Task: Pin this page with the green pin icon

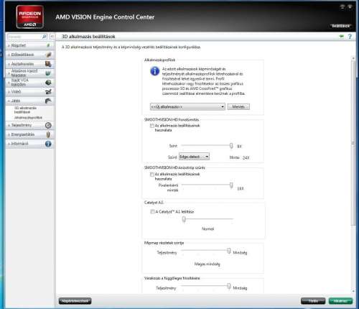Action: pyautogui.click(x=342, y=37)
